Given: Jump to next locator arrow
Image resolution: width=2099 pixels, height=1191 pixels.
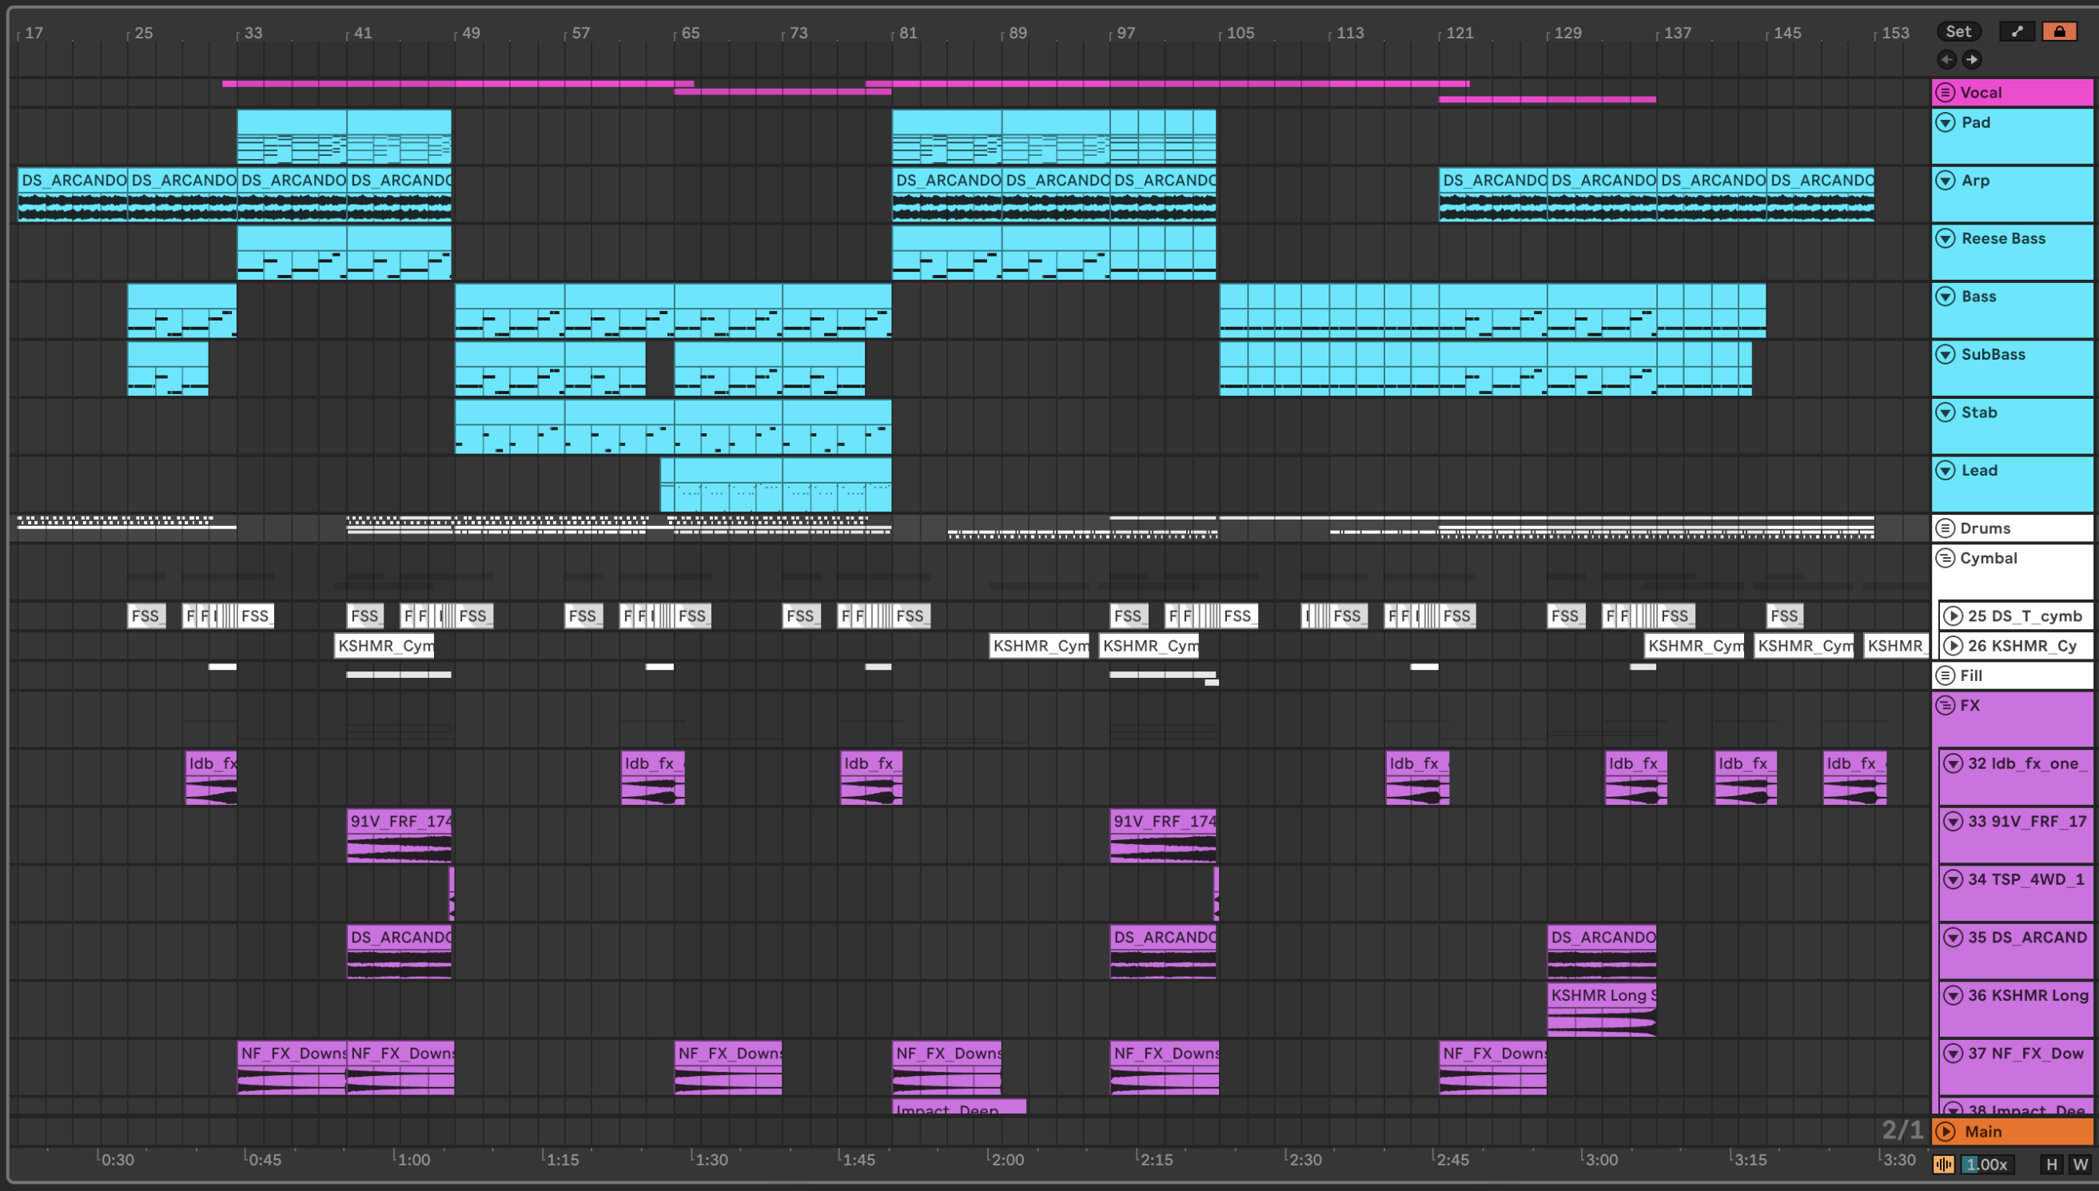Looking at the screenshot, I should click(1972, 59).
